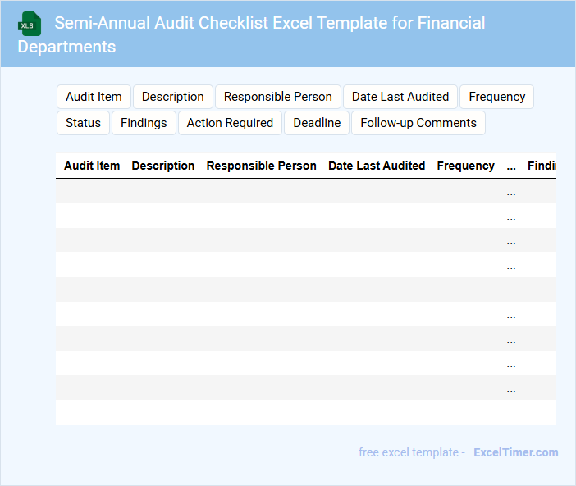The width and height of the screenshot is (576, 486).
Task: Select the Audit Item tag
Action: (94, 97)
